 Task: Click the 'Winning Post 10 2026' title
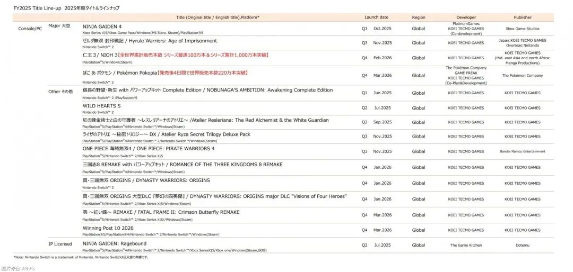coord(108,228)
